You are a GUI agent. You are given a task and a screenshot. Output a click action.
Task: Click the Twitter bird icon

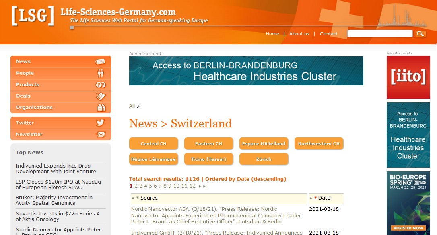click(100, 123)
